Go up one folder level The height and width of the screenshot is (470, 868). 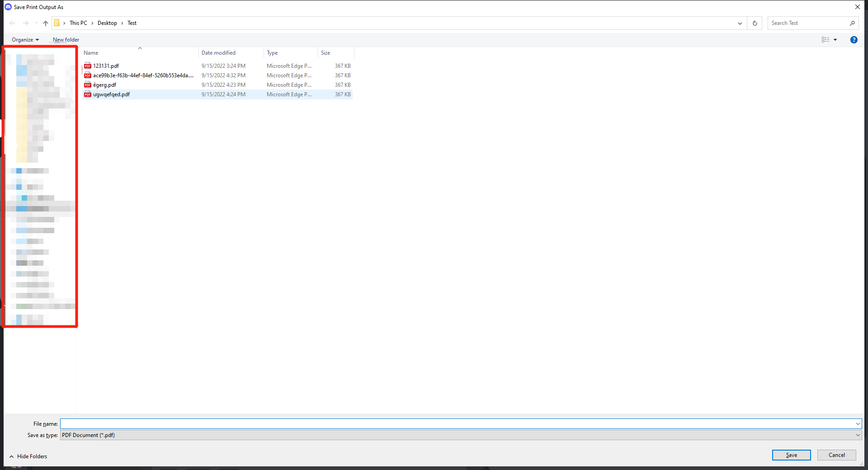[x=46, y=23]
